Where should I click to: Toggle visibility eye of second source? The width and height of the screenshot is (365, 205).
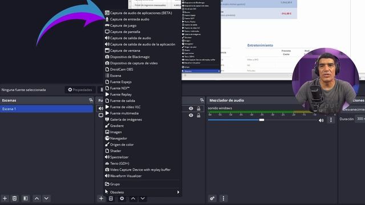point(191,115)
